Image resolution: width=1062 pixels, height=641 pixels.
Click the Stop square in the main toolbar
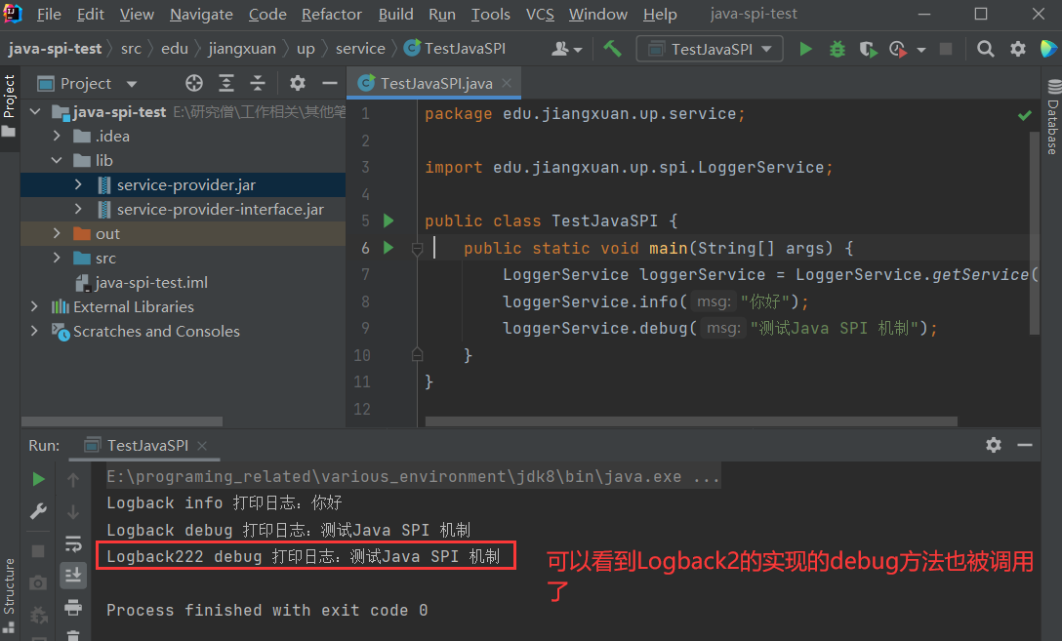coord(946,49)
